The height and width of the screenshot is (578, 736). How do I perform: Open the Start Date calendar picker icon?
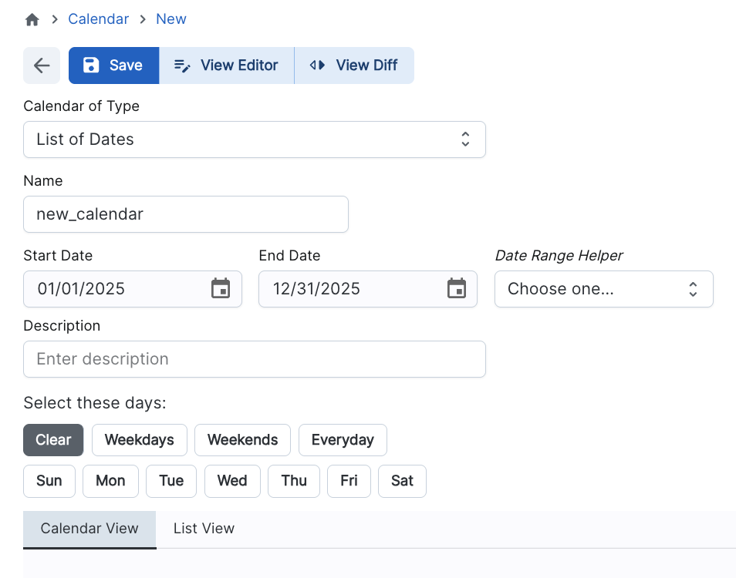click(221, 289)
